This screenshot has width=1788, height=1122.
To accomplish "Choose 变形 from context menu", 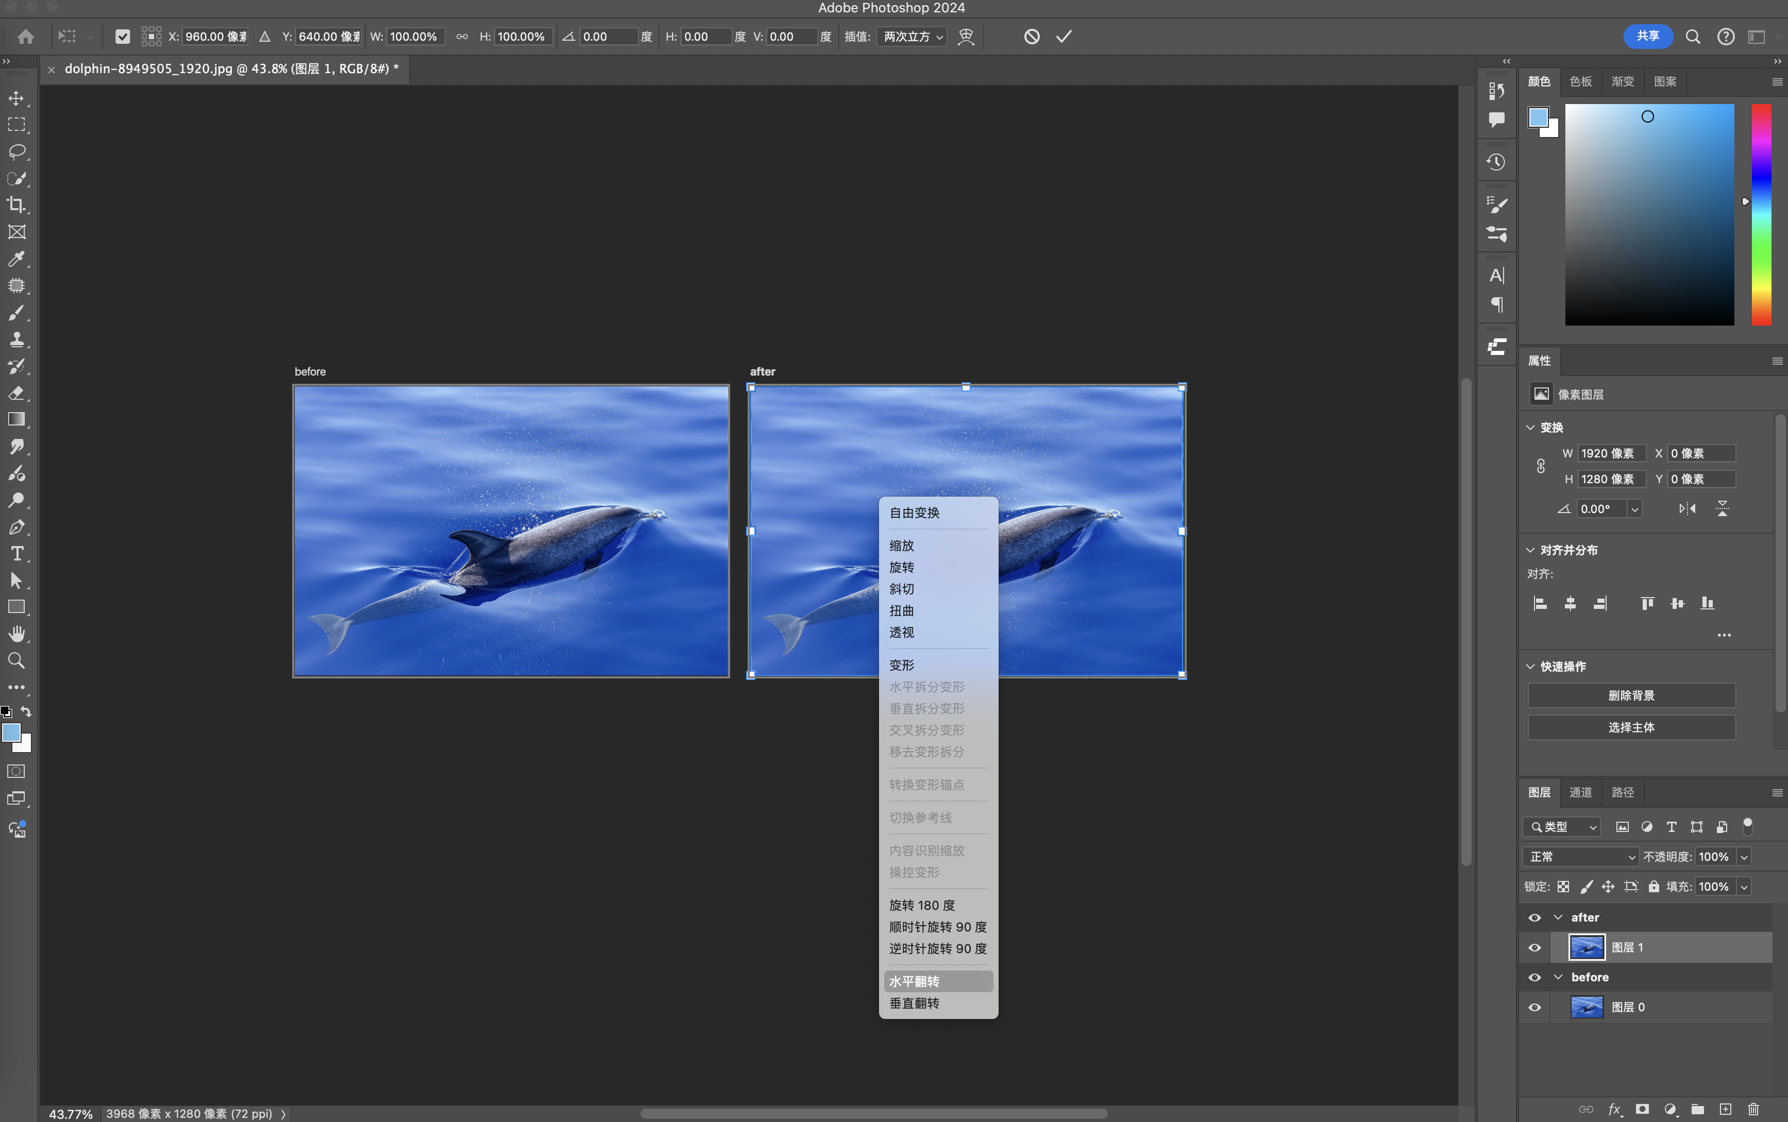I will tap(938, 665).
